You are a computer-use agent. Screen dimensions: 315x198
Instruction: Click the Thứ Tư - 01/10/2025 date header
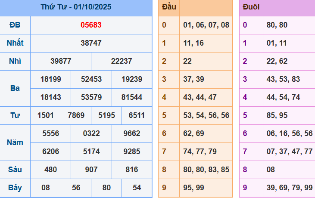(x=76, y=7)
